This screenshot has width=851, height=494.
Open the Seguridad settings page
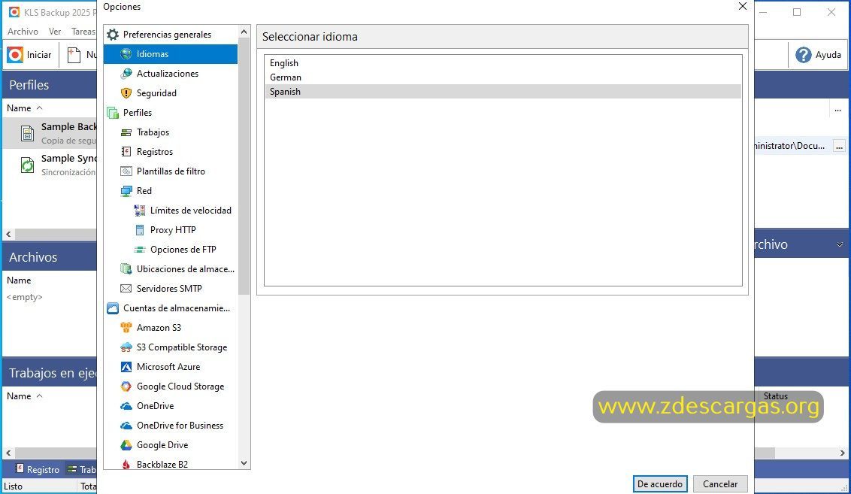(x=156, y=93)
